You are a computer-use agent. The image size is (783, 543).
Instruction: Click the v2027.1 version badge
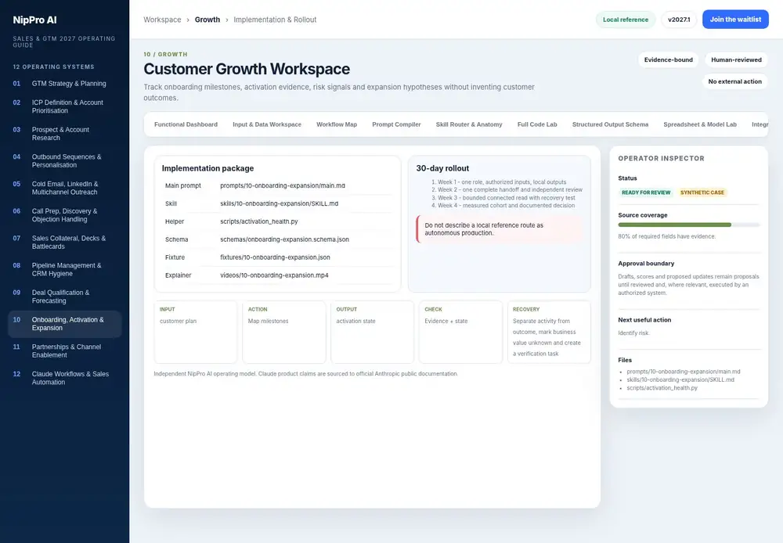[679, 20]
